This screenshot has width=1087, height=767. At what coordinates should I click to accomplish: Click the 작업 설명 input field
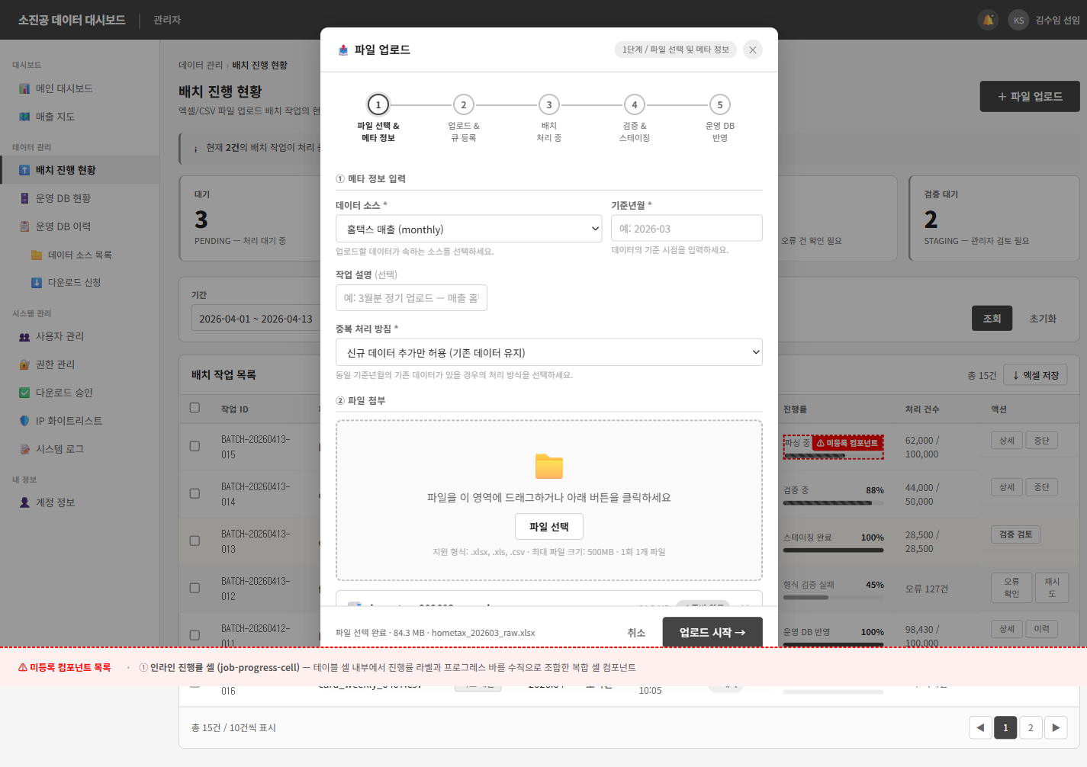pyautogui.click(x=411, y=297)
